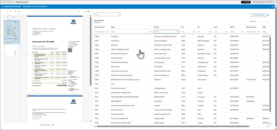Go to previous PDF page with up arrow

[10, 11]
